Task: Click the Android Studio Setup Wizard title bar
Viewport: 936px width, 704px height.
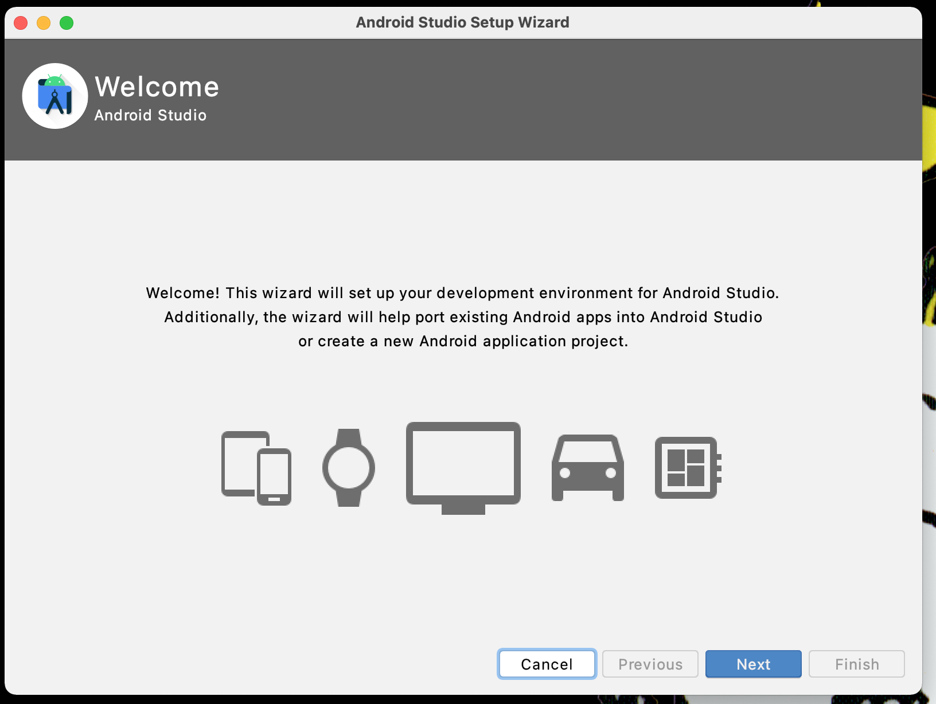Action: [462, 22]
